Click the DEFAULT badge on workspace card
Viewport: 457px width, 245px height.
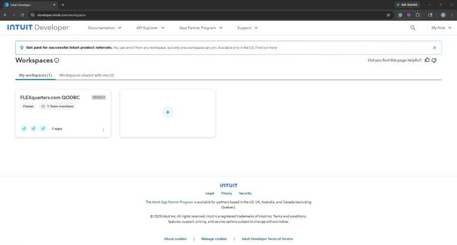99,97
